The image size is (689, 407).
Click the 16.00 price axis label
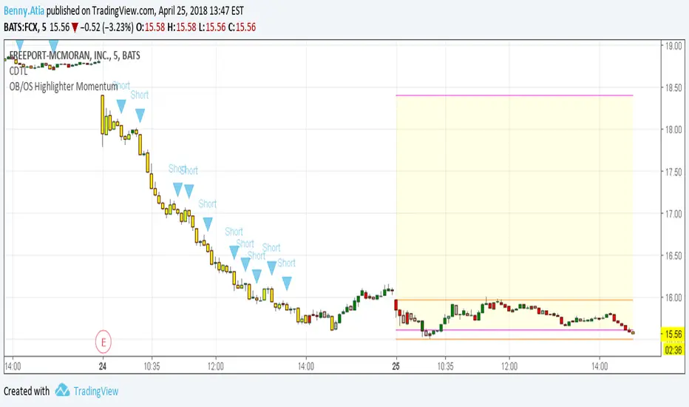(673, 298)
